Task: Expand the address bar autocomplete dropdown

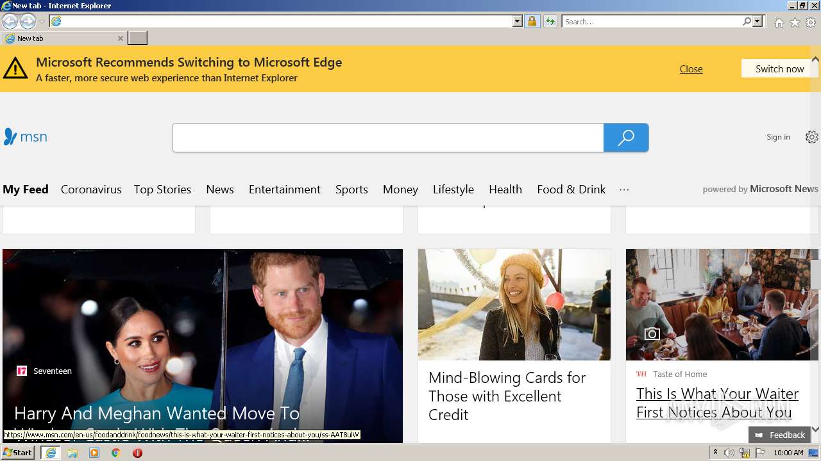Action: (518, 21)
